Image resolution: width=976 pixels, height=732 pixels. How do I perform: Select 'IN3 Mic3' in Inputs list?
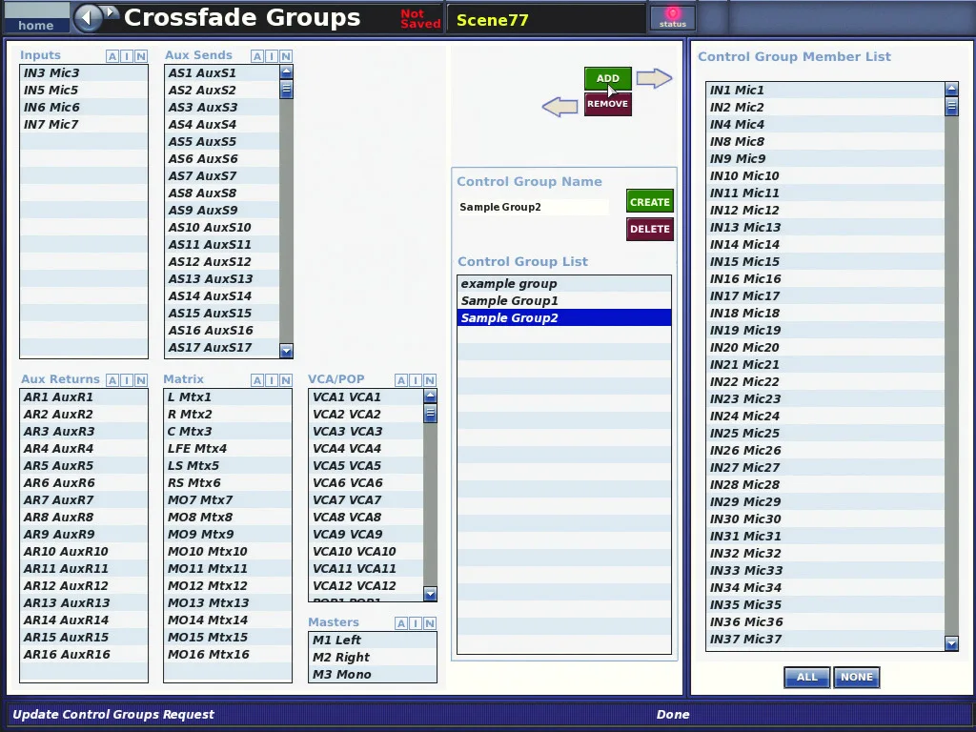click(84, 72)
